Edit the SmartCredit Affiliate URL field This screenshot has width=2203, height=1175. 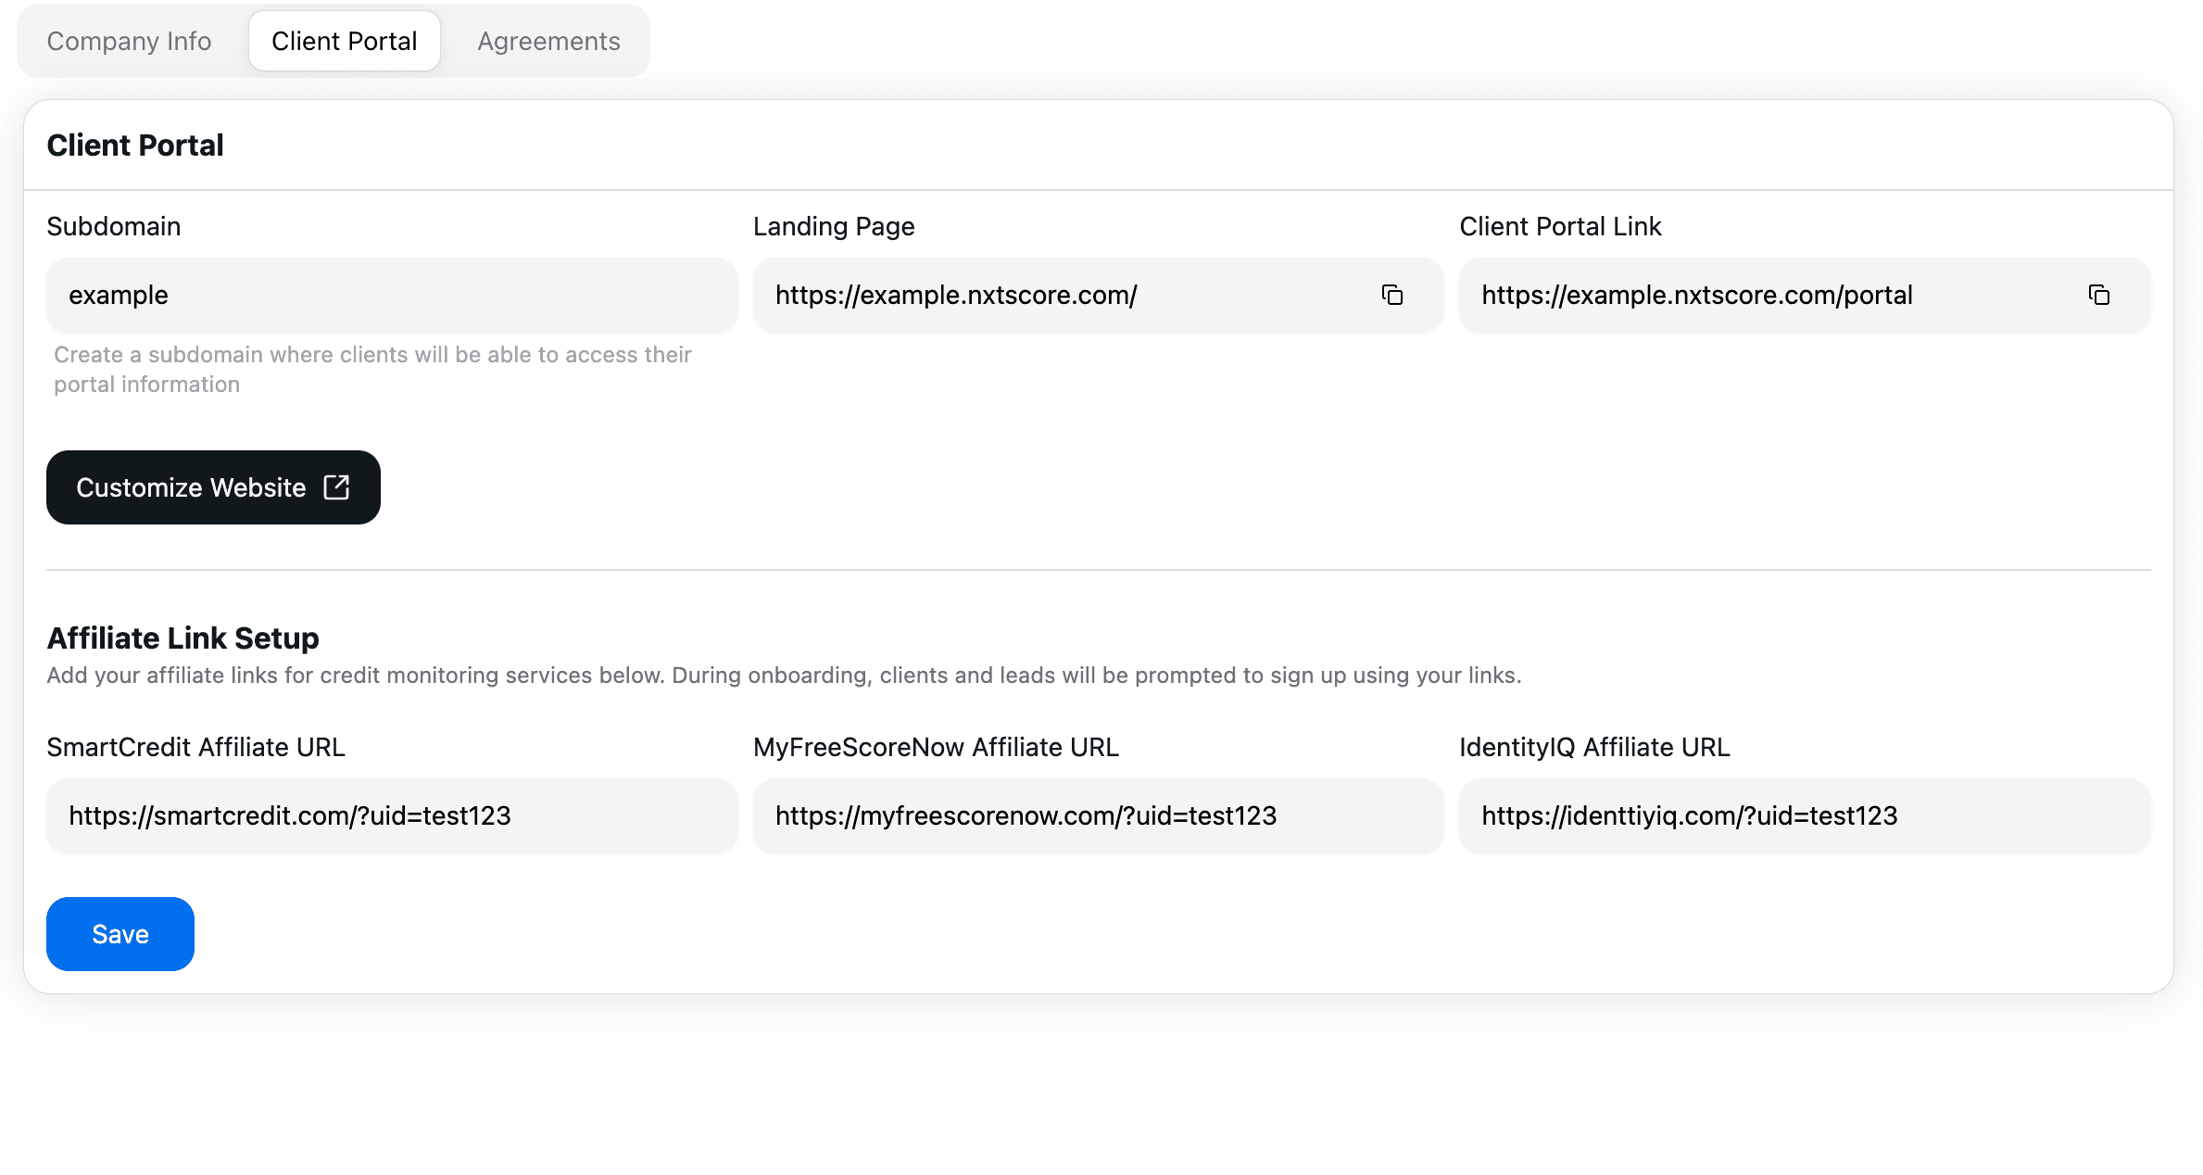coord(391,815)
